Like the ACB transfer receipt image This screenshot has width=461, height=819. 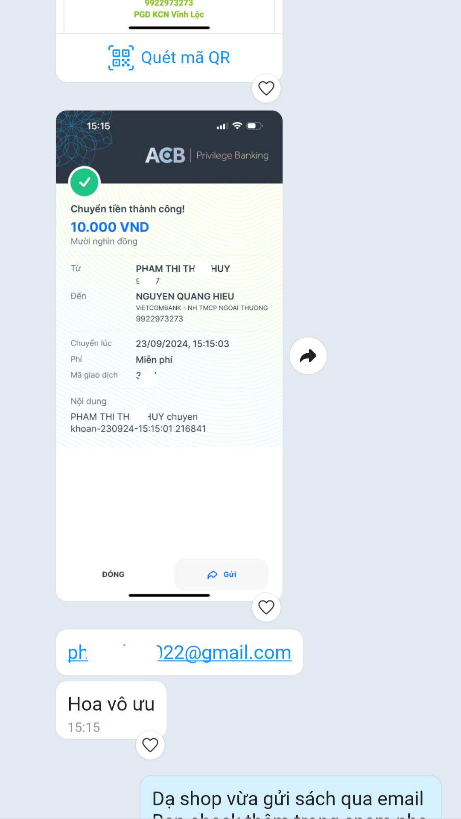(x=266, y=607)
